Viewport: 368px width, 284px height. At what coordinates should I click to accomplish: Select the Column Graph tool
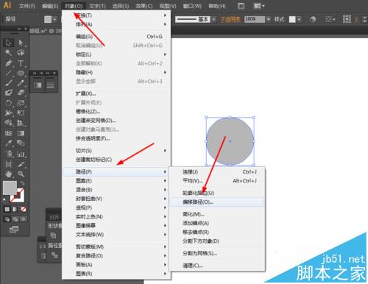[21, 154]
